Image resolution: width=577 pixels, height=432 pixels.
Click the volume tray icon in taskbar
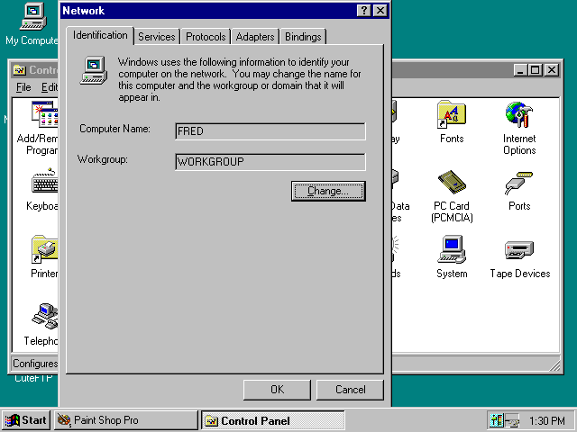[x=496, y=420]
